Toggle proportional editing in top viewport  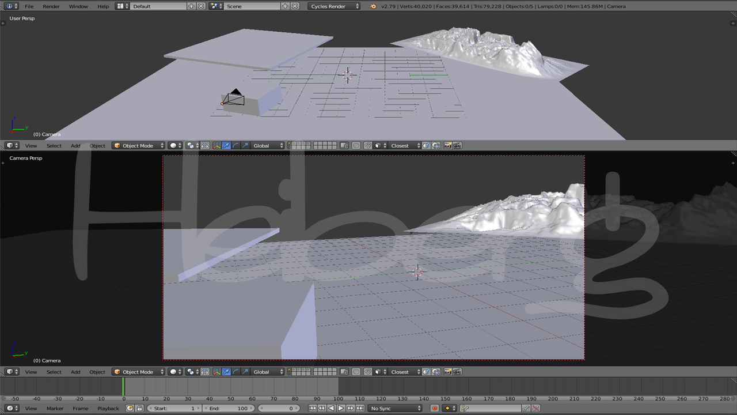[356, 145]
